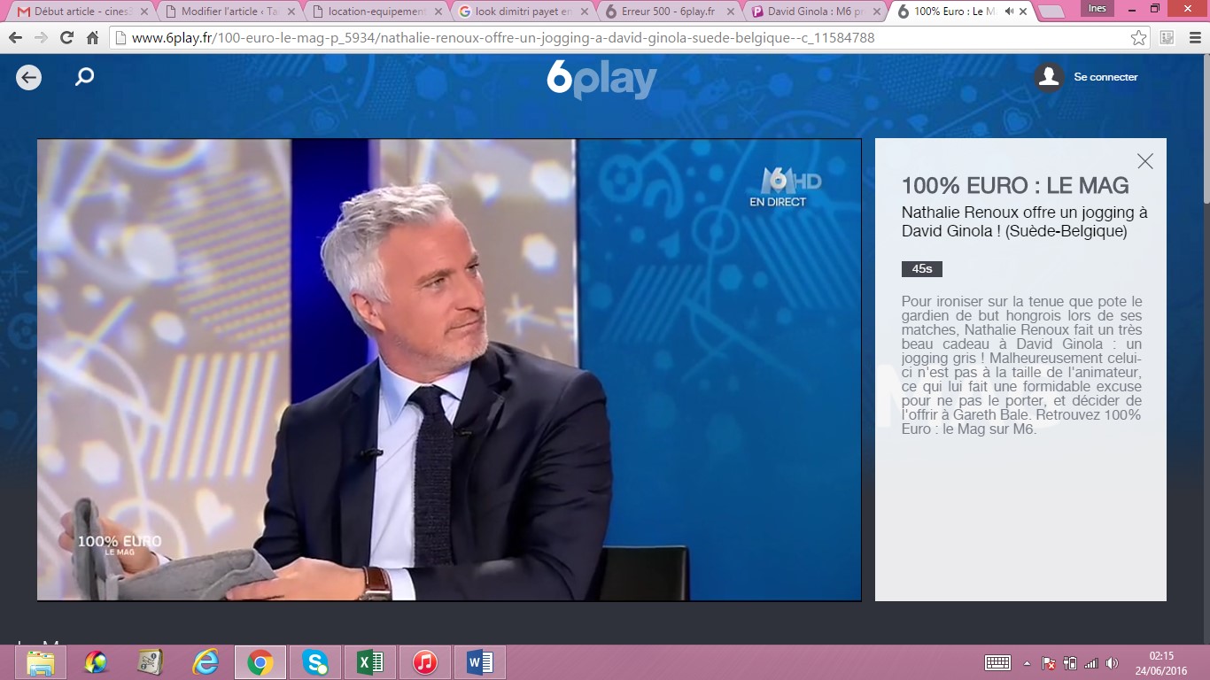Viewport: 1210px width, 680px height.
Task: Show hidden system tray icons
Action: click(x=1027, y=663)
